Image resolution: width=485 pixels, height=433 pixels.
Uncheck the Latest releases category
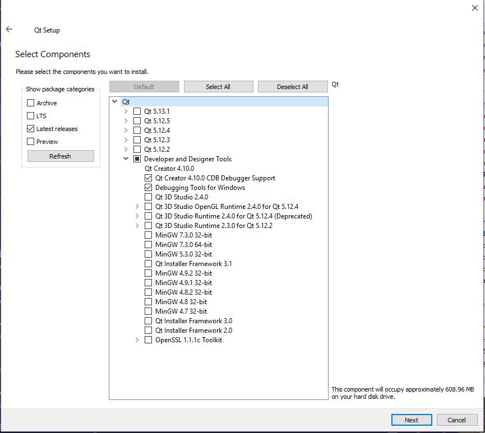point(30,129)
